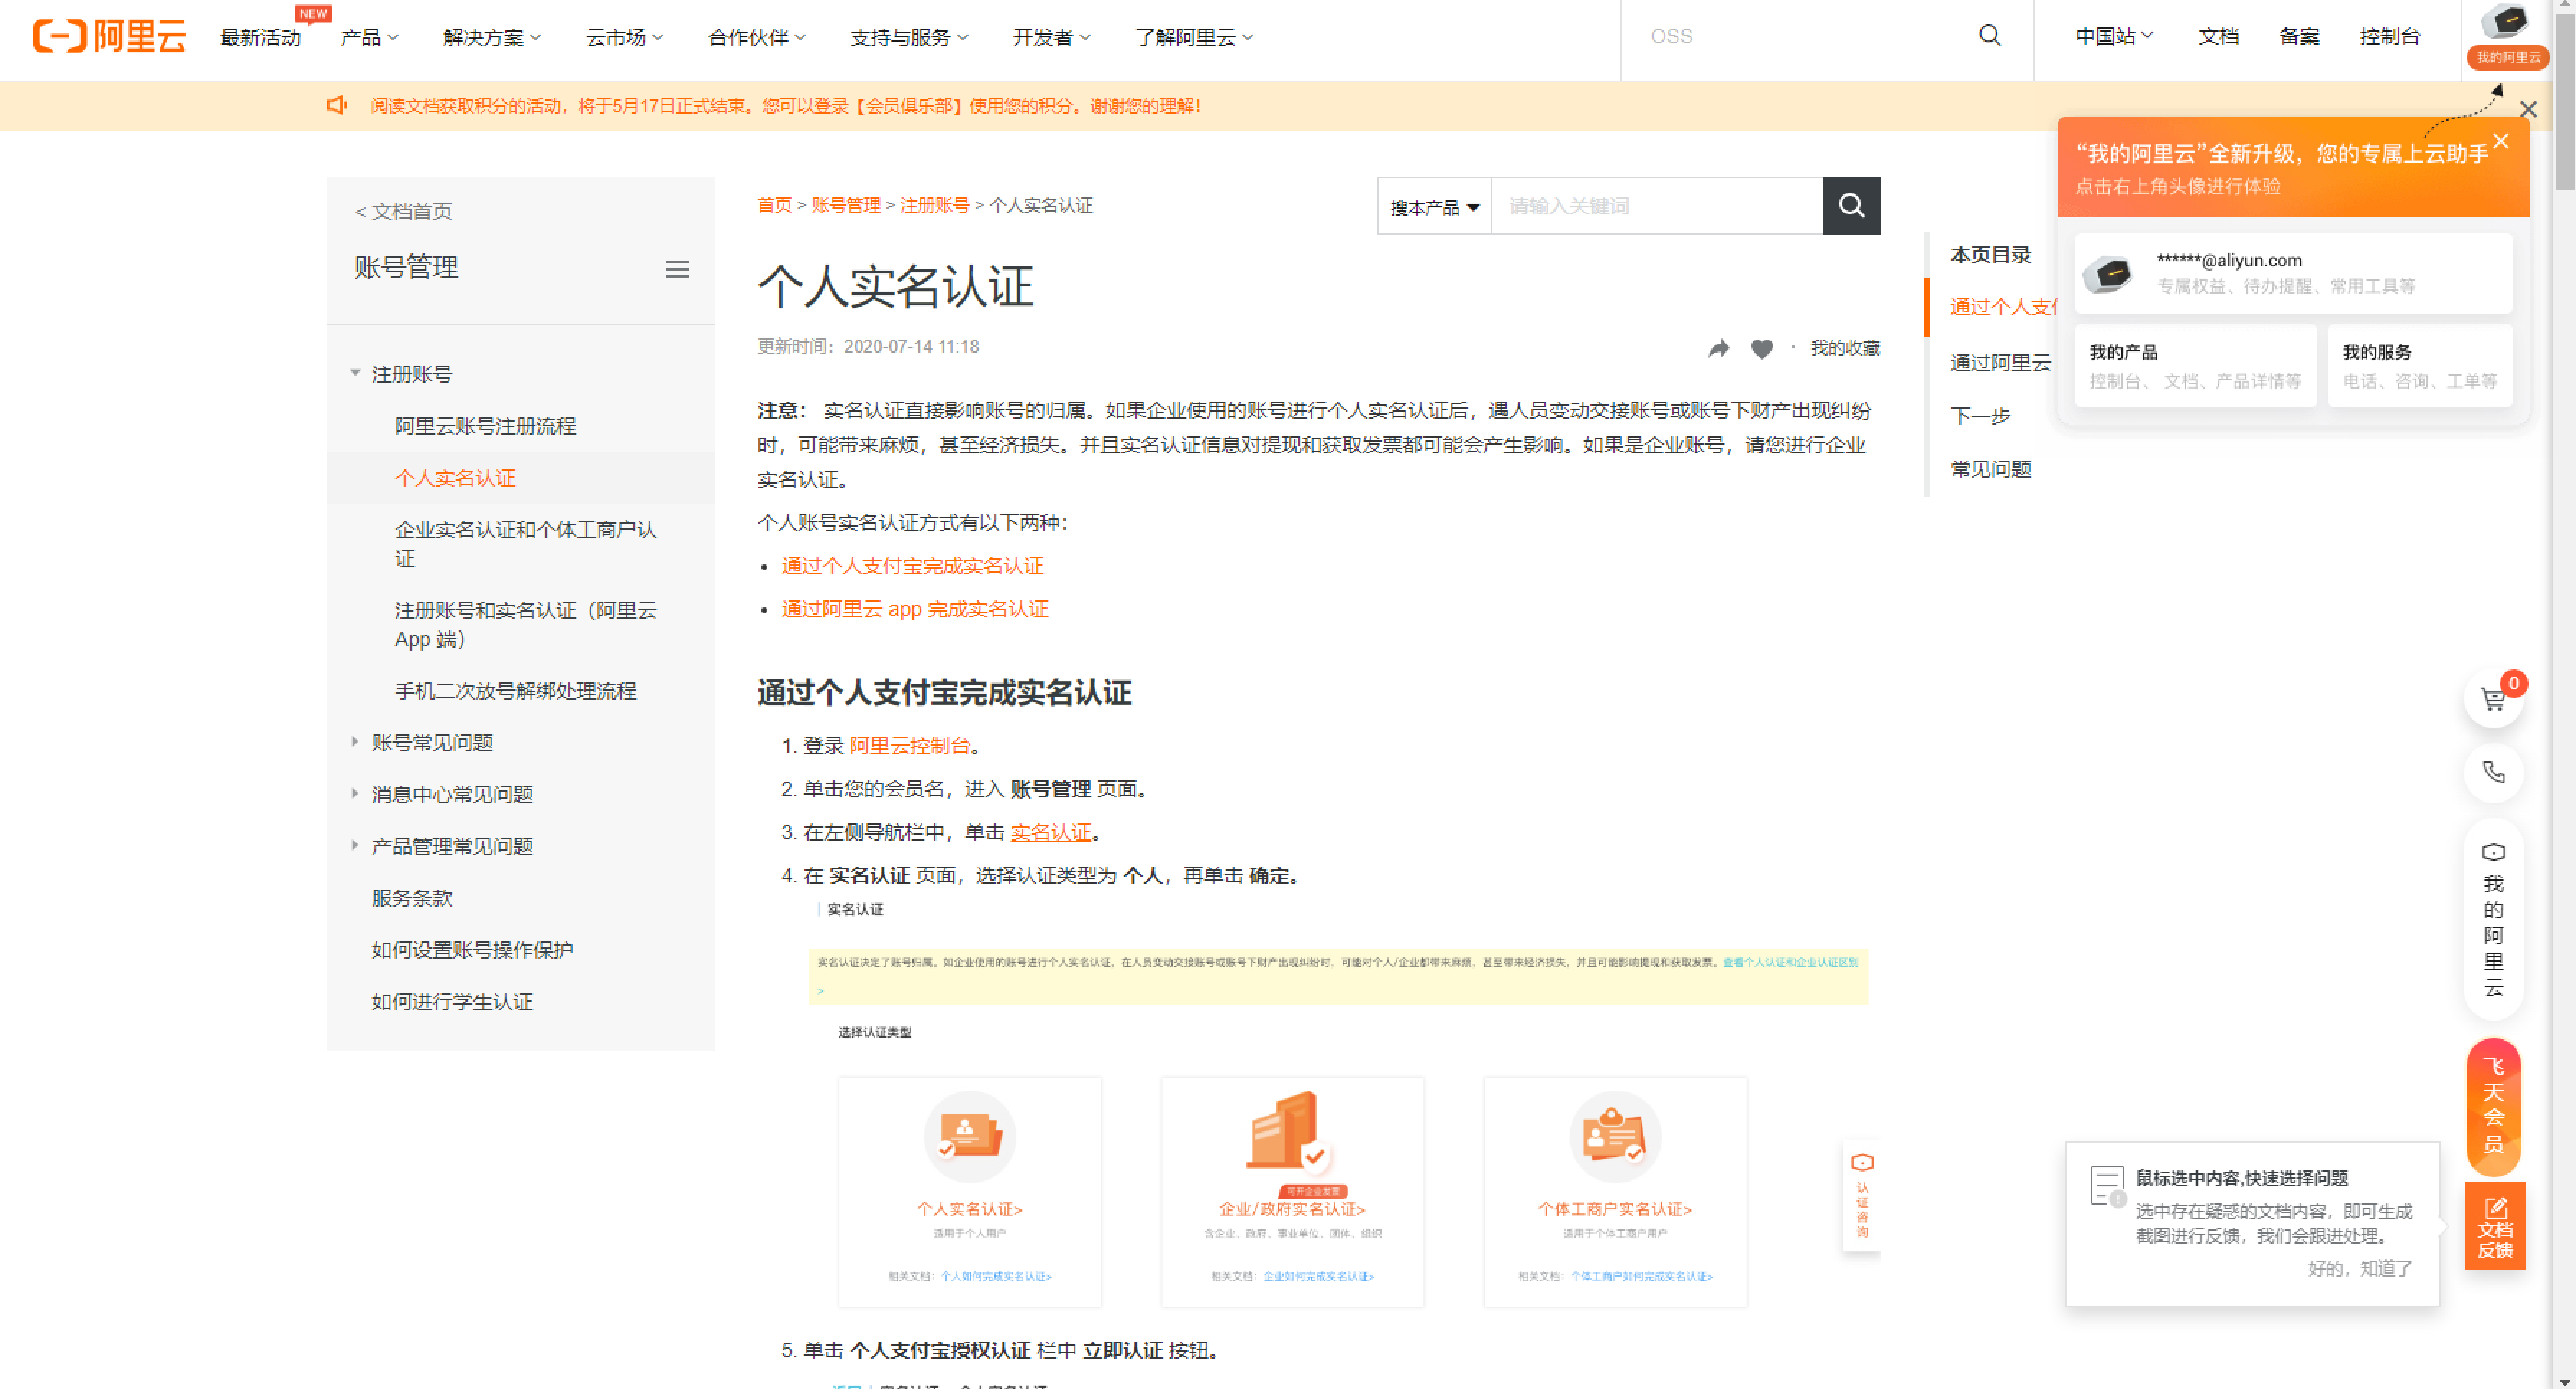Click the 企业/政府实名认证 building icon
The height and width of the screenshot is (1389, 2576).
click(1287, 1132)
